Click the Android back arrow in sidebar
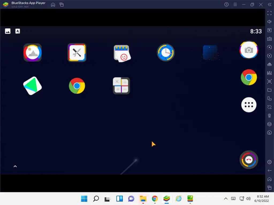The width and height of the screenshot is (274, 205). pos(269,171)
